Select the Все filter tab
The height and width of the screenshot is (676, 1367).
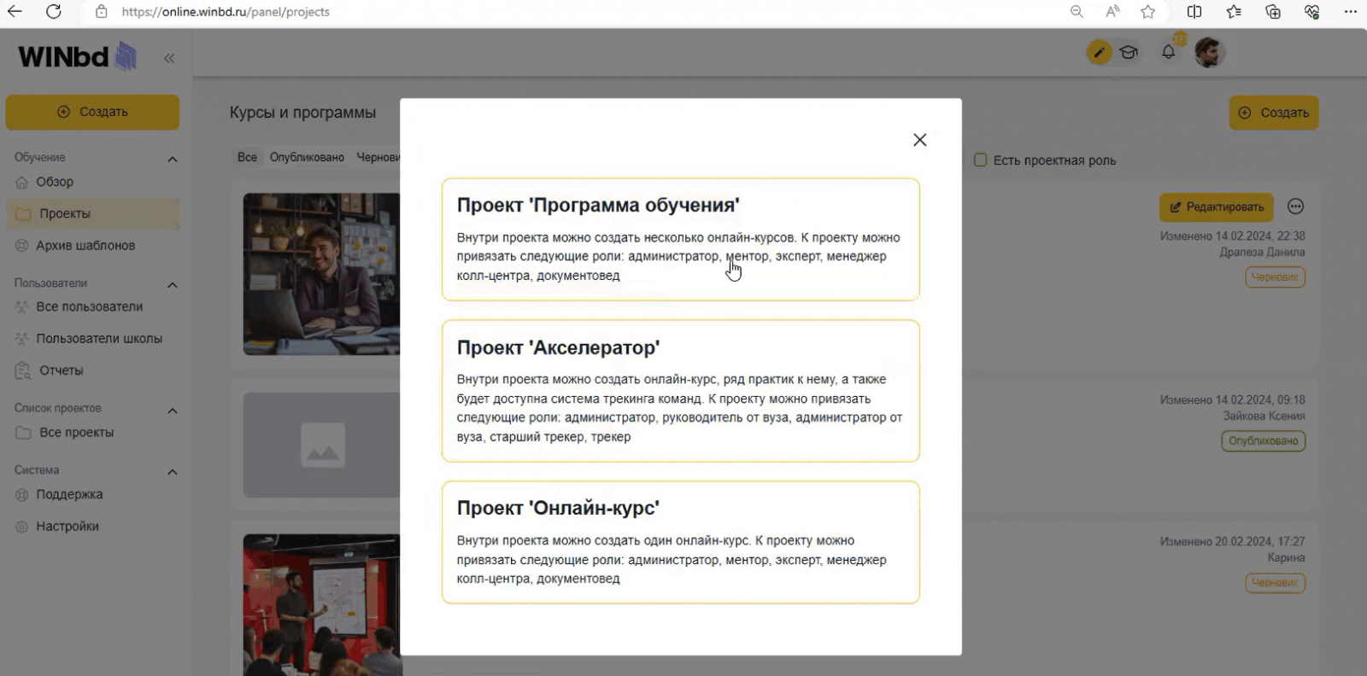247,157
